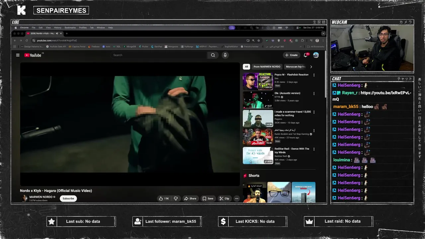This screenshot has height=239, width=425.
Task: Open the Chrome tab search dropdown
Action: [323, 34]
